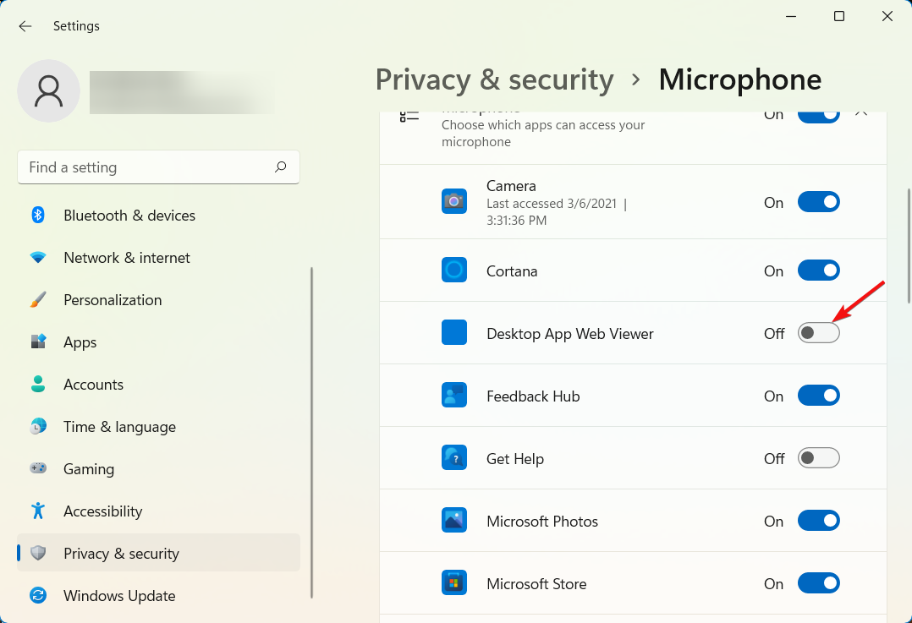Disable microphone access for Microsoft Photos

point(818,522)
